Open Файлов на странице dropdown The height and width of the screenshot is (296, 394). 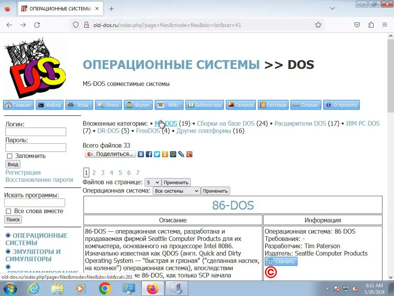153,182
